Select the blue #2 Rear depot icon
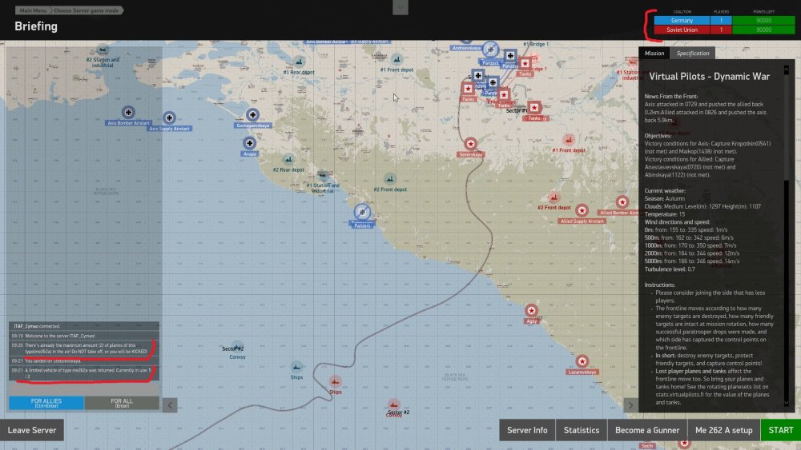The height and width of the screenshot is (450, 801). tap(288, 160)
